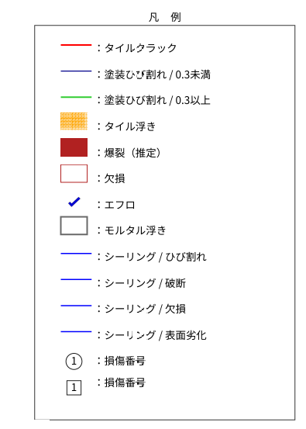
Task: Click the circled number 1 symbol
Action: point(74,362)
